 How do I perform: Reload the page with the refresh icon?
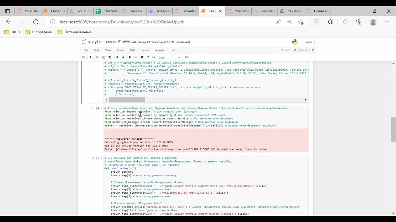pyautogui.click(x=36, y=22)
